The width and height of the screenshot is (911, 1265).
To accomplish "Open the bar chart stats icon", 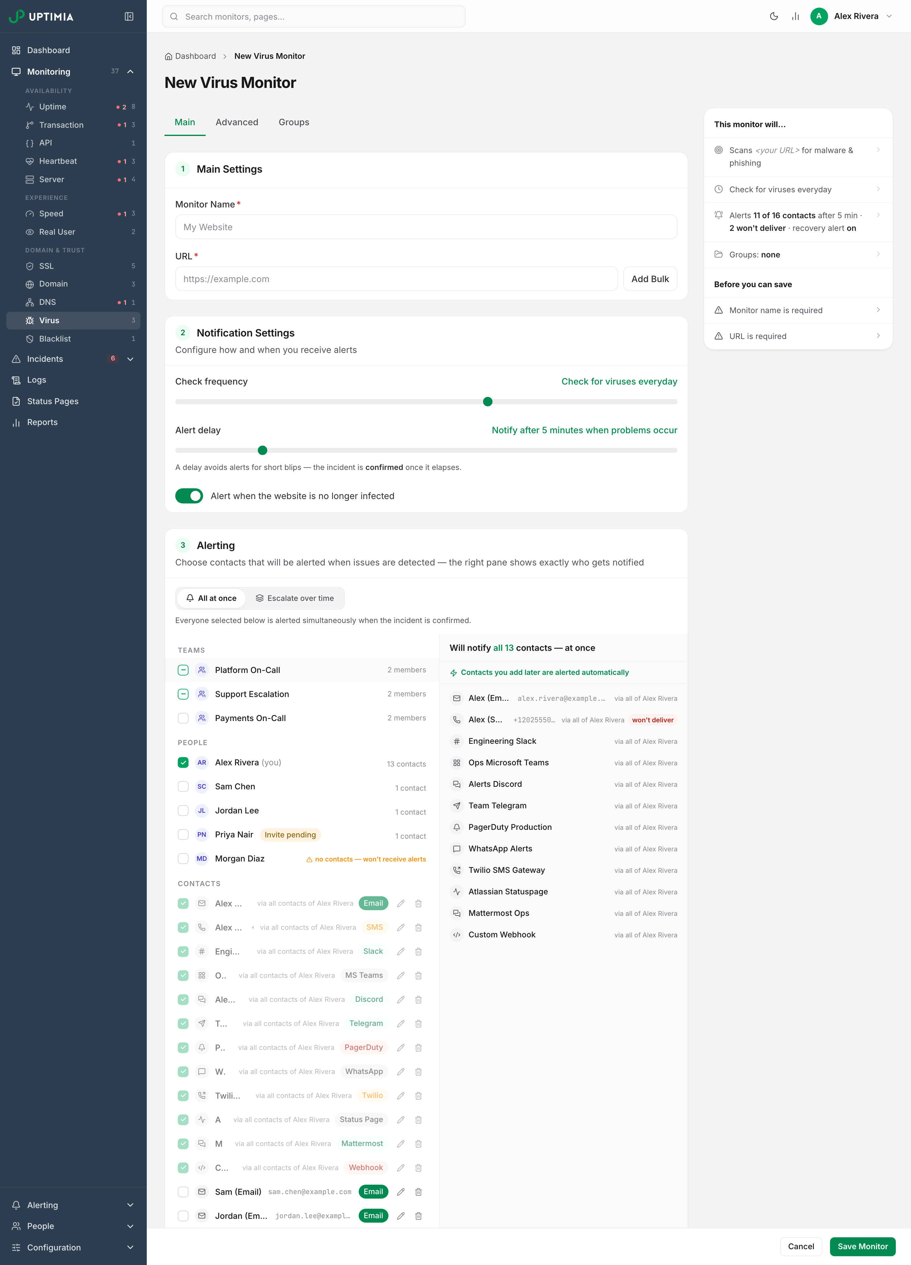I will [796, 16].
